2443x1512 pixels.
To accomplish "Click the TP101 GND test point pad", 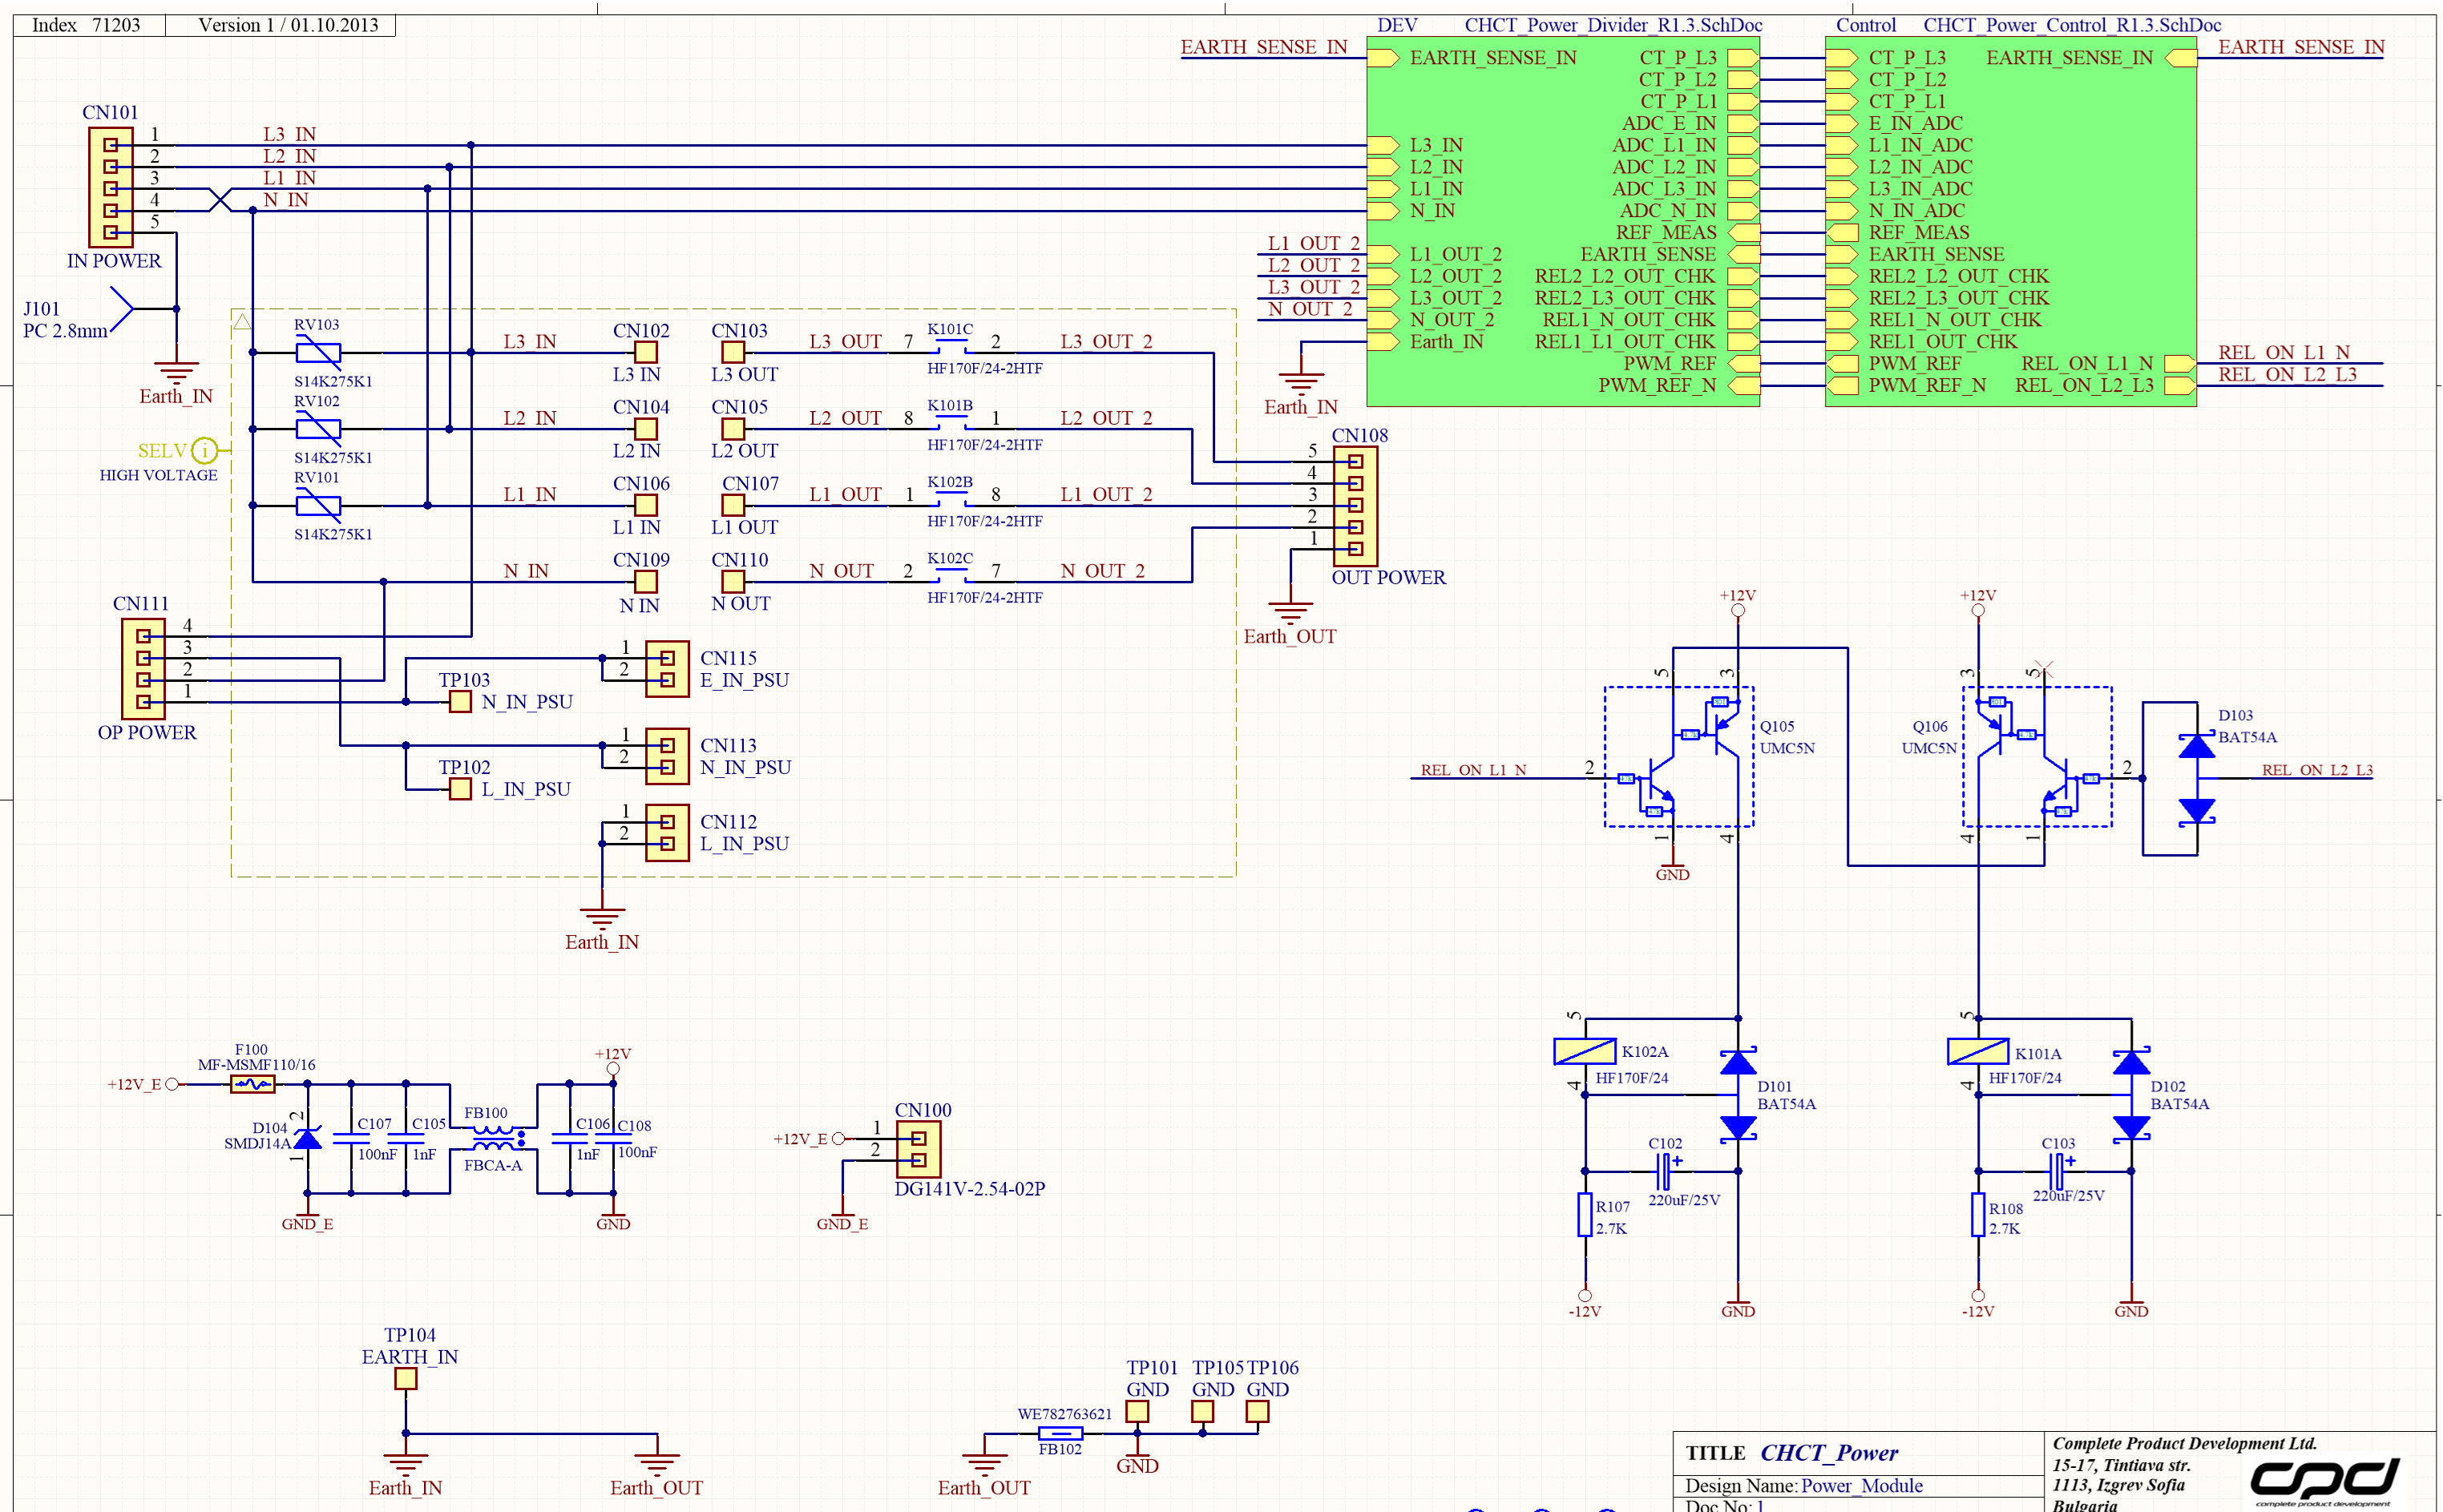I will point(1137,1411).
